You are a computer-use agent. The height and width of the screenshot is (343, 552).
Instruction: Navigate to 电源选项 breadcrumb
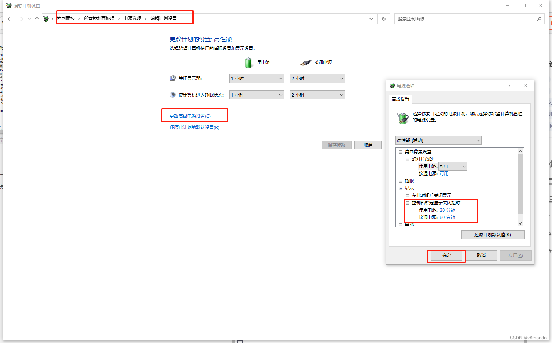(x=132, y=19)
